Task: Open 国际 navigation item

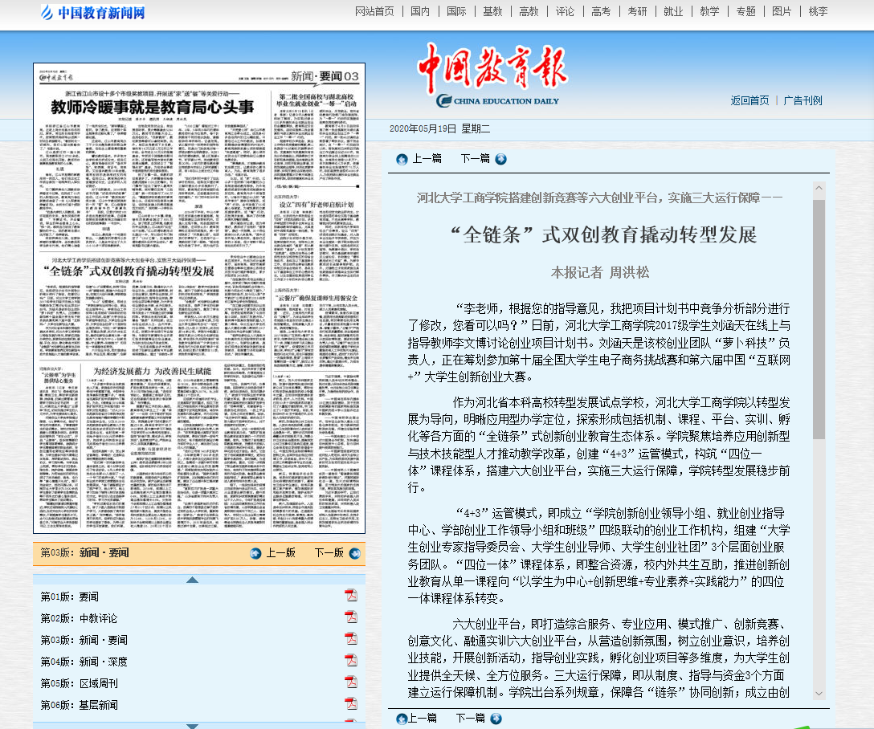Action: (x=456, y=12)
